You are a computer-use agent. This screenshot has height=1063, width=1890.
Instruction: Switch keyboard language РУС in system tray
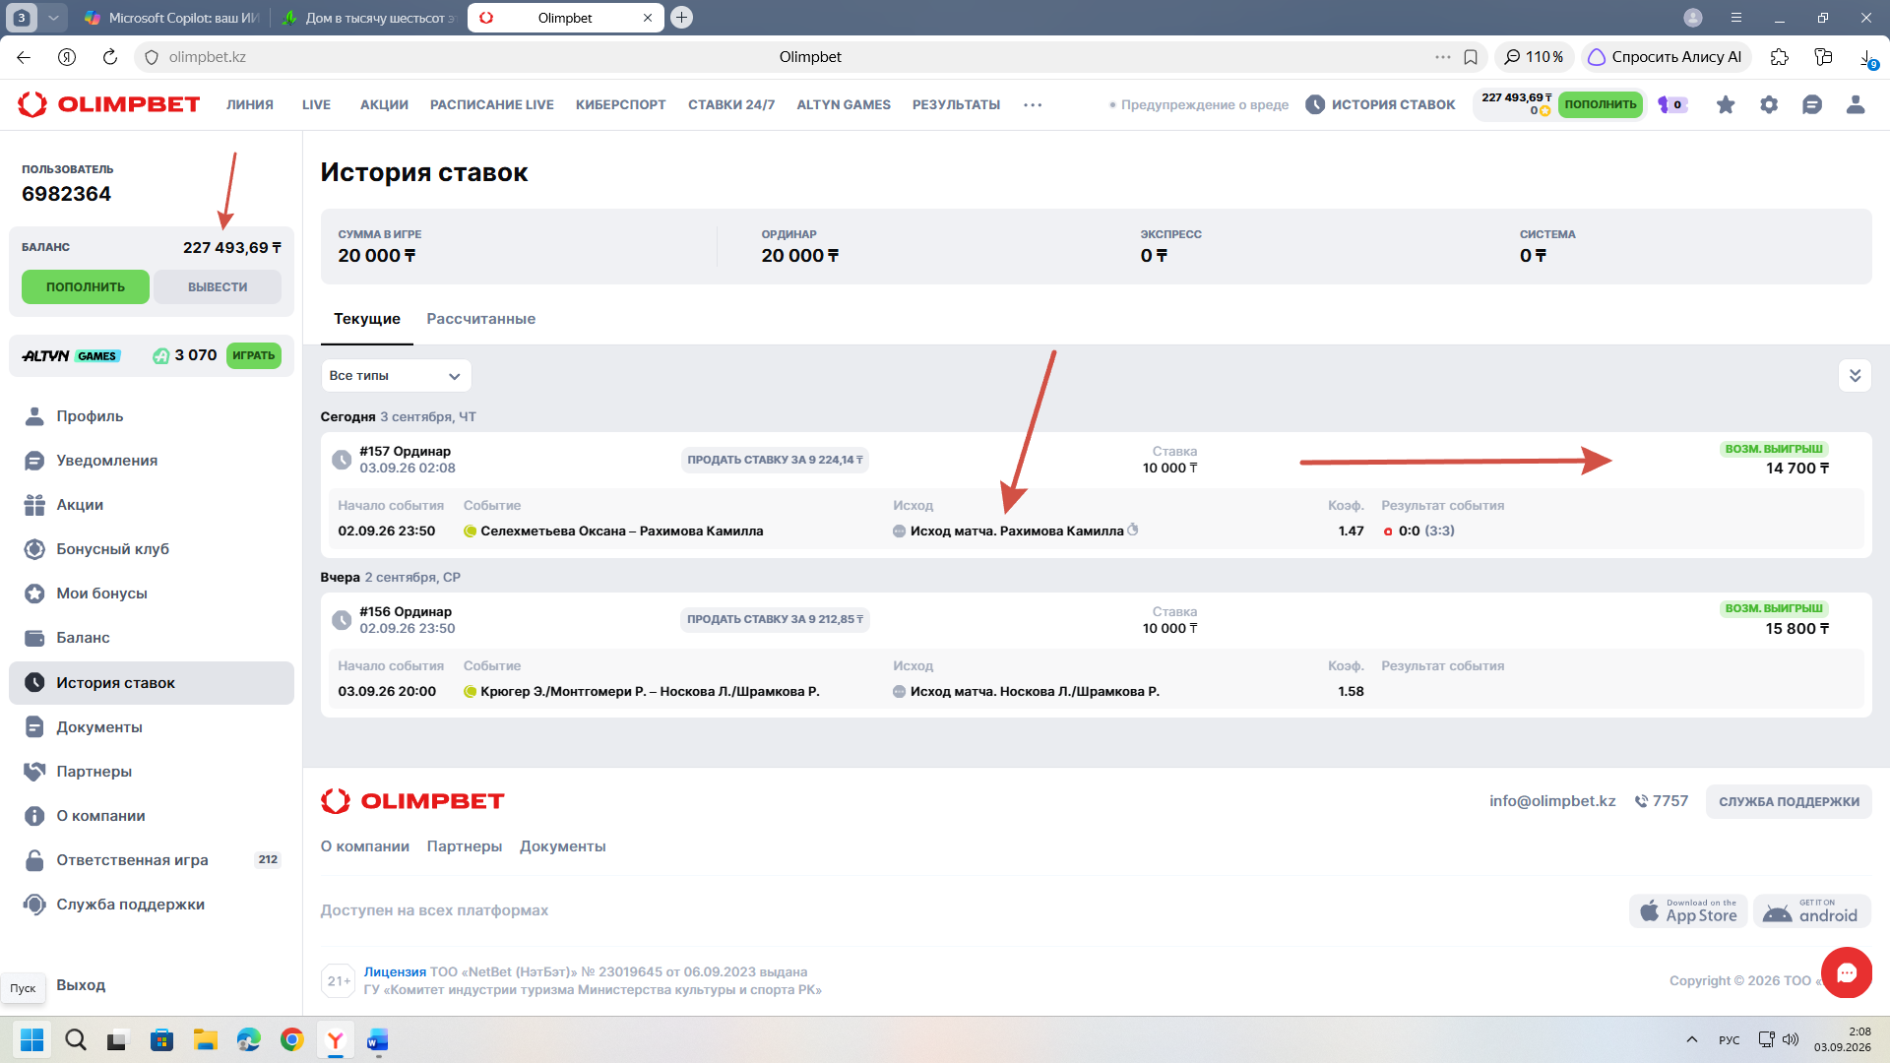pyautogui.click(x=1729, y=1039)
